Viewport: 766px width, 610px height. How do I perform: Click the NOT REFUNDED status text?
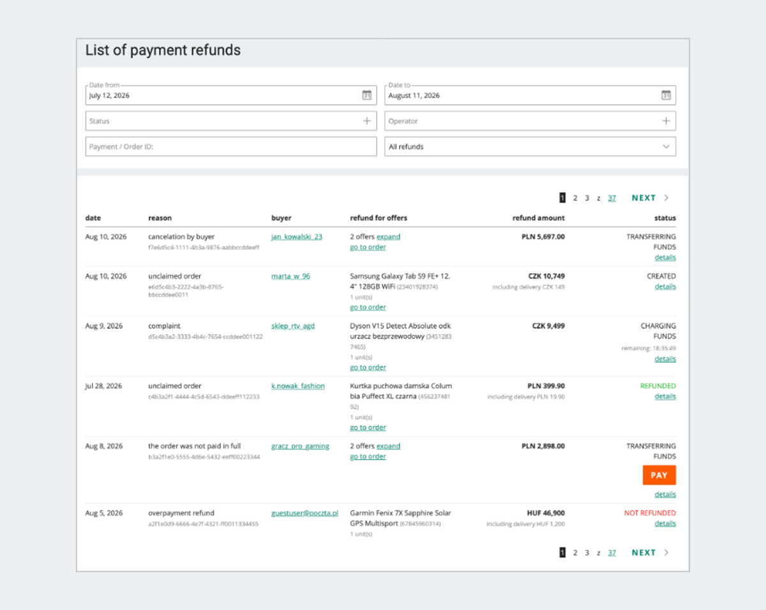tap(650, 513)
